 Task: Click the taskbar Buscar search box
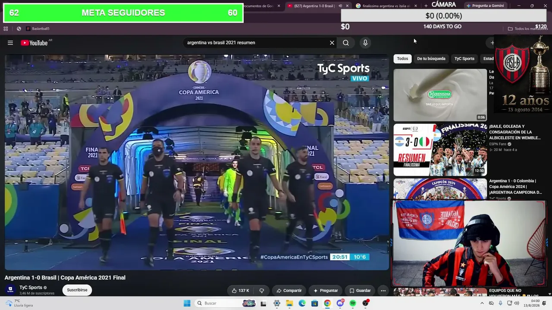point(226,304)
